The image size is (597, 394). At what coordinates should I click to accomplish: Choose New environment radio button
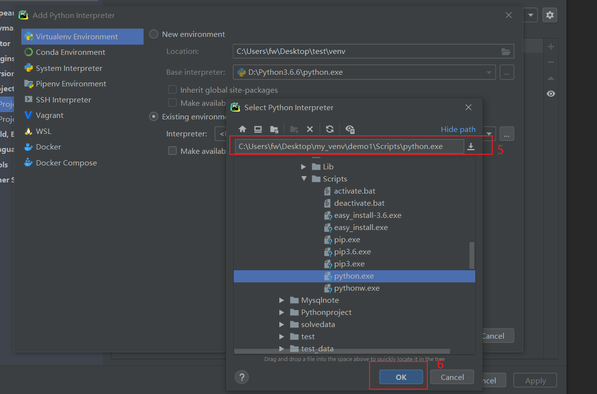(x=154, y=34)
